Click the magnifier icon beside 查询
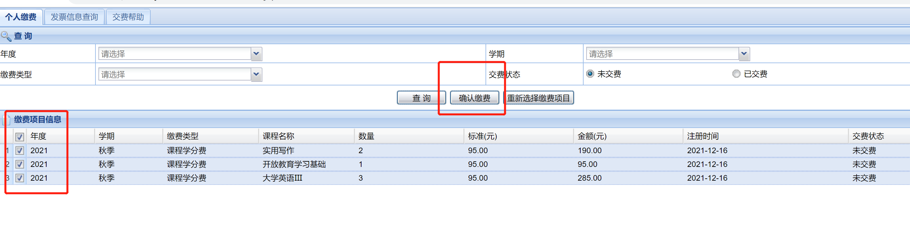Viewport: 910px width, 234px height. pyautogui.click(x=6, y=36)
